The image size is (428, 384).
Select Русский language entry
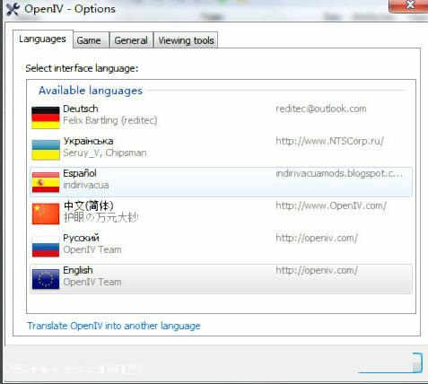coord(221,247)
